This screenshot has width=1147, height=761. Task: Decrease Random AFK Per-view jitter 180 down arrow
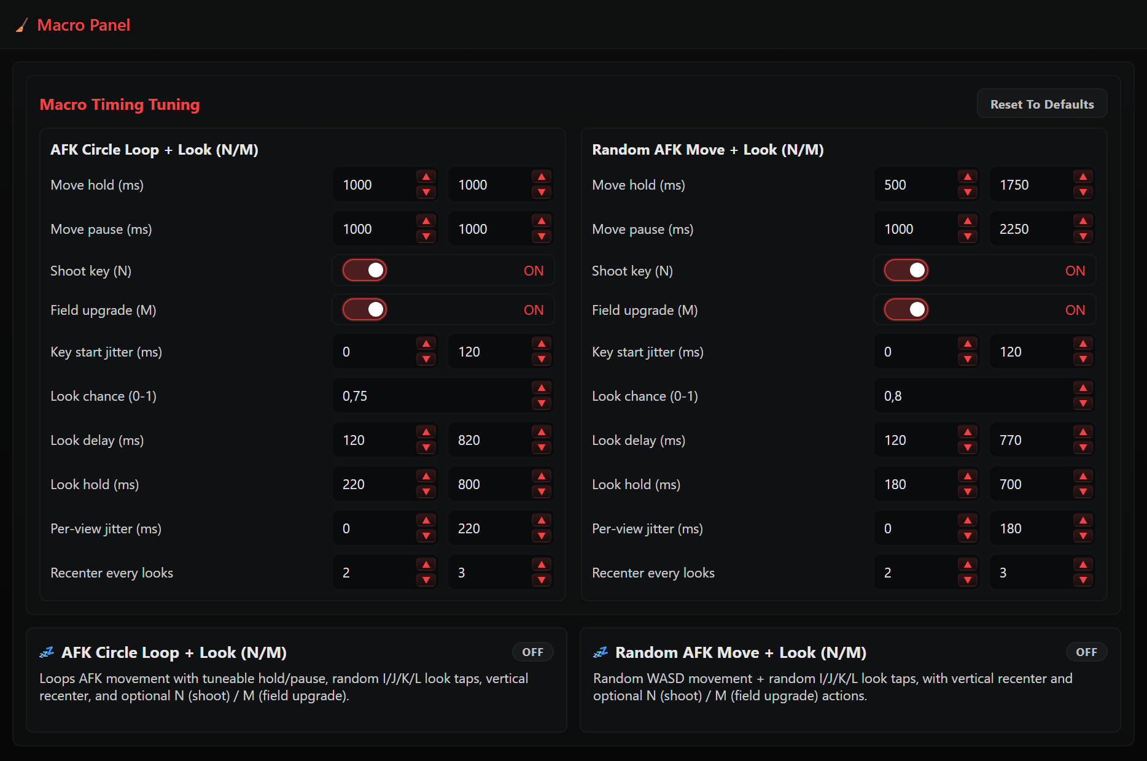point(1083,536)
